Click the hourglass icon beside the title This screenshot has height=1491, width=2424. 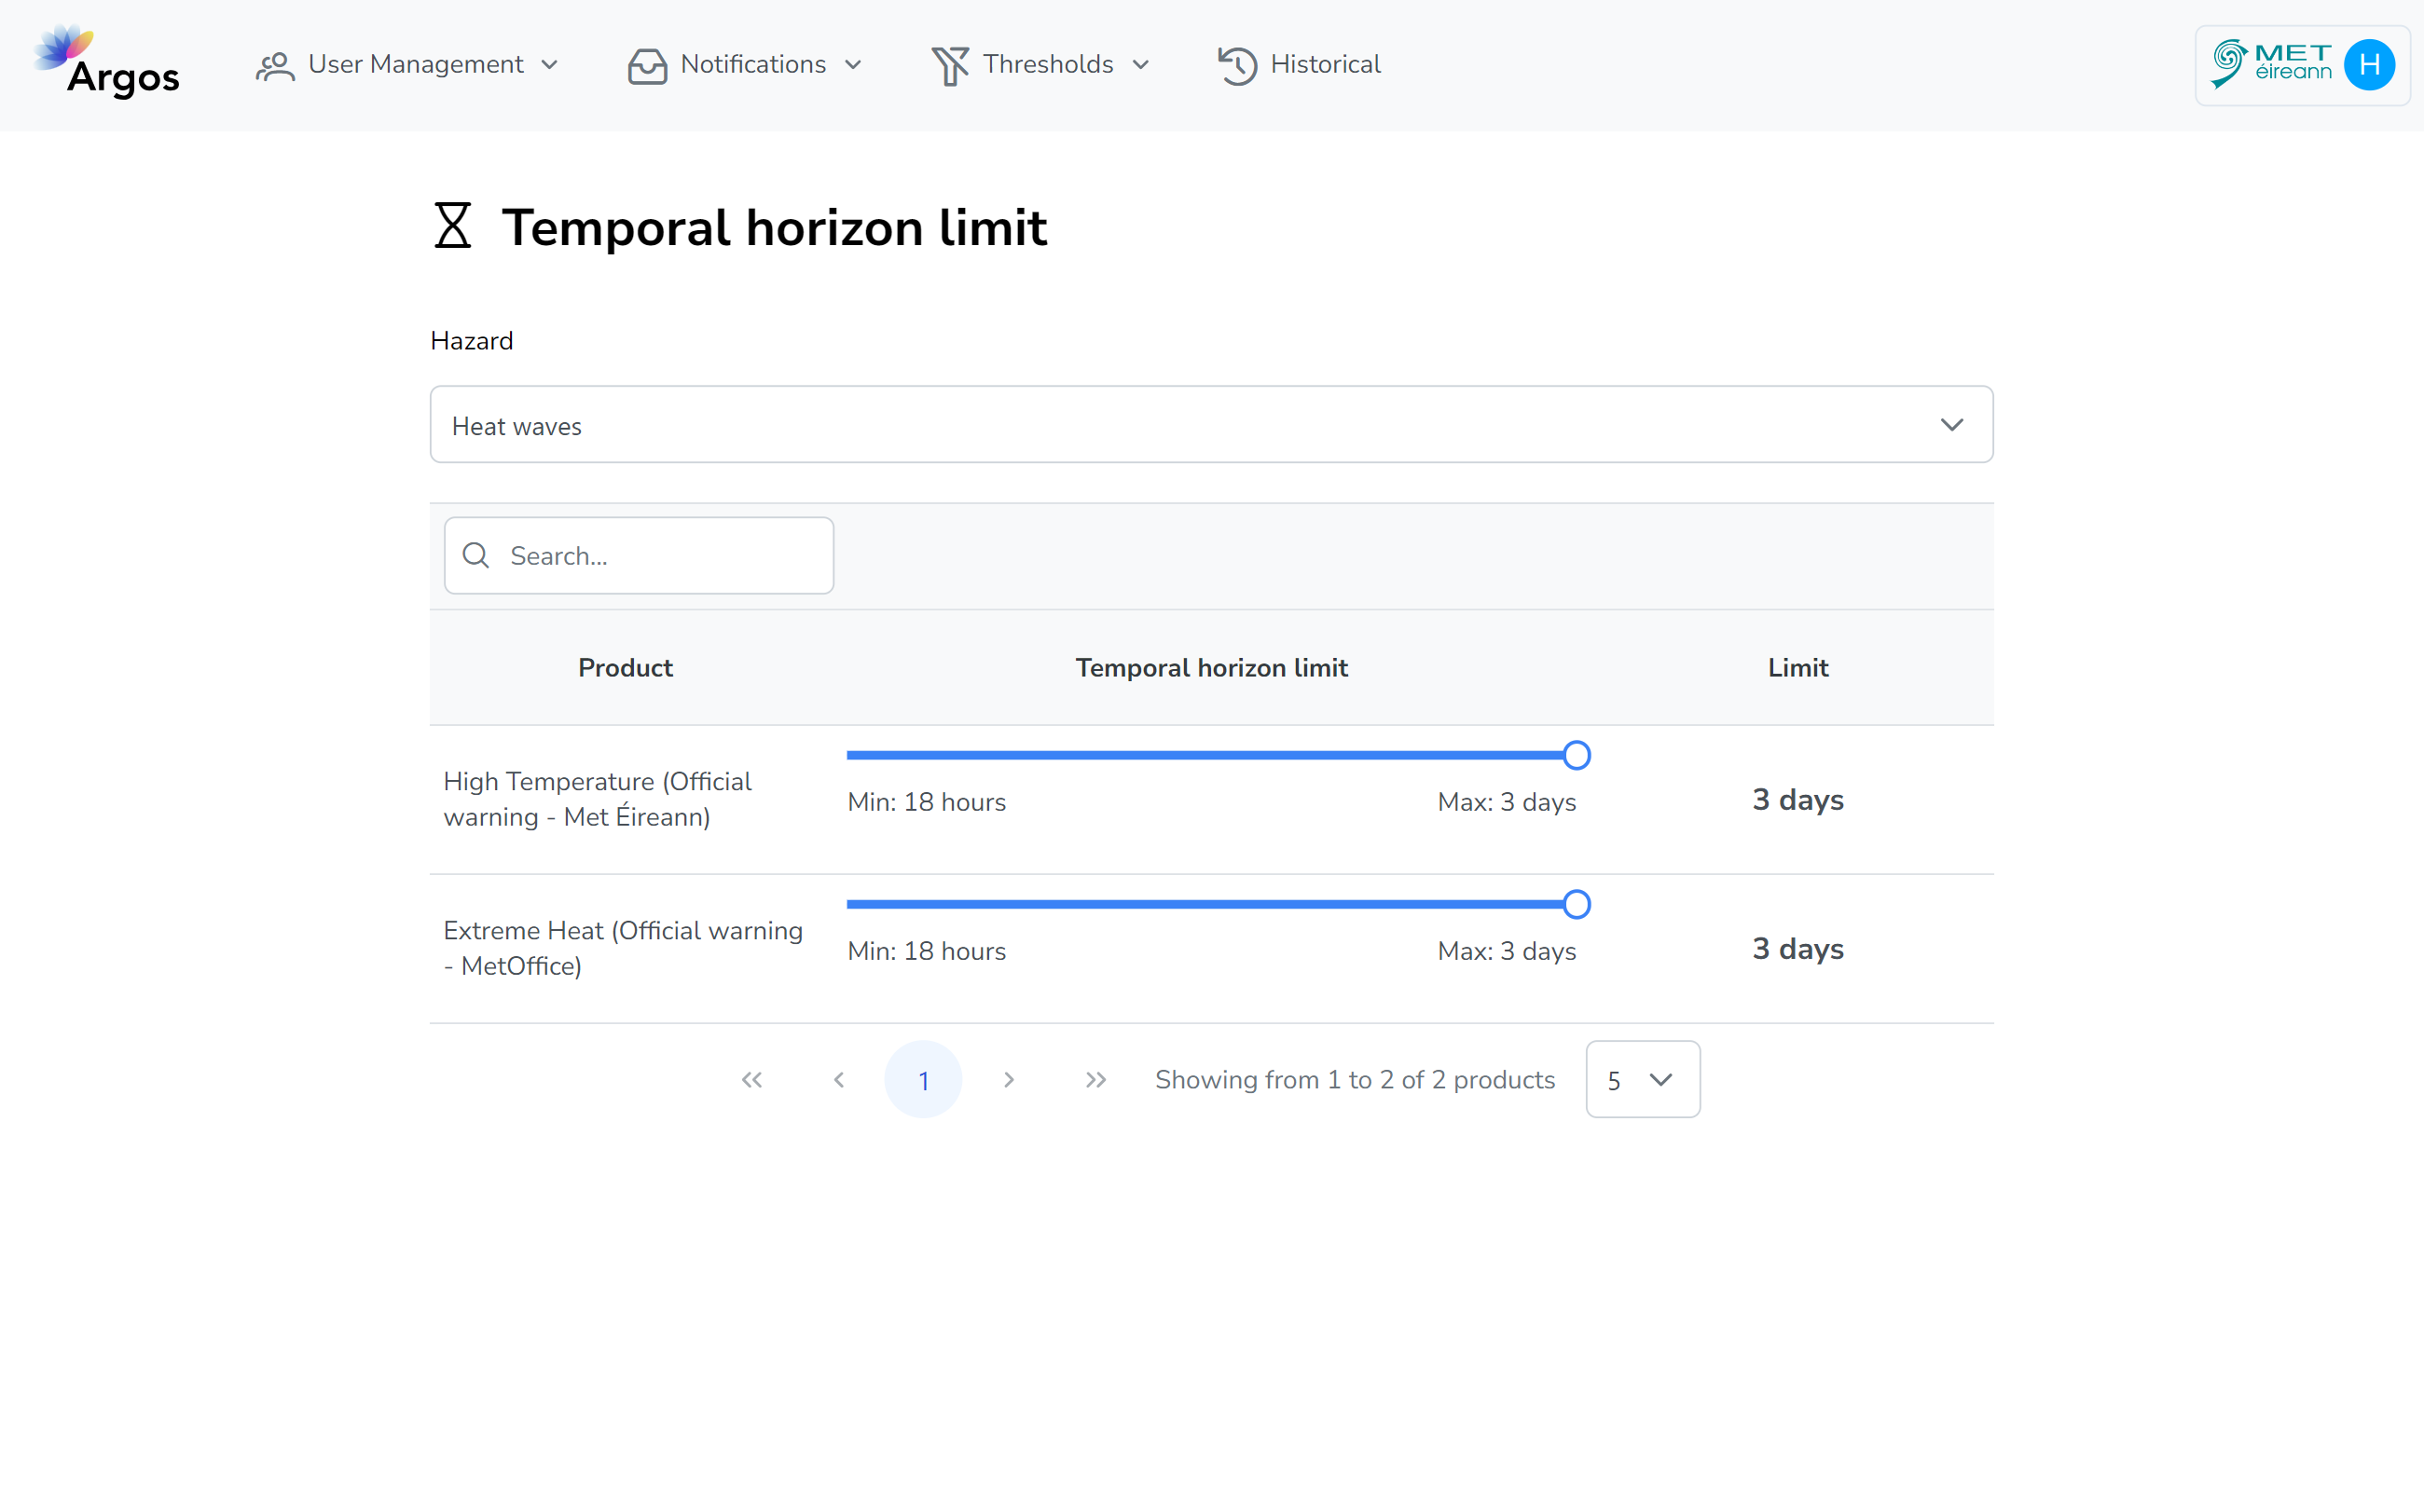[453, 226]
